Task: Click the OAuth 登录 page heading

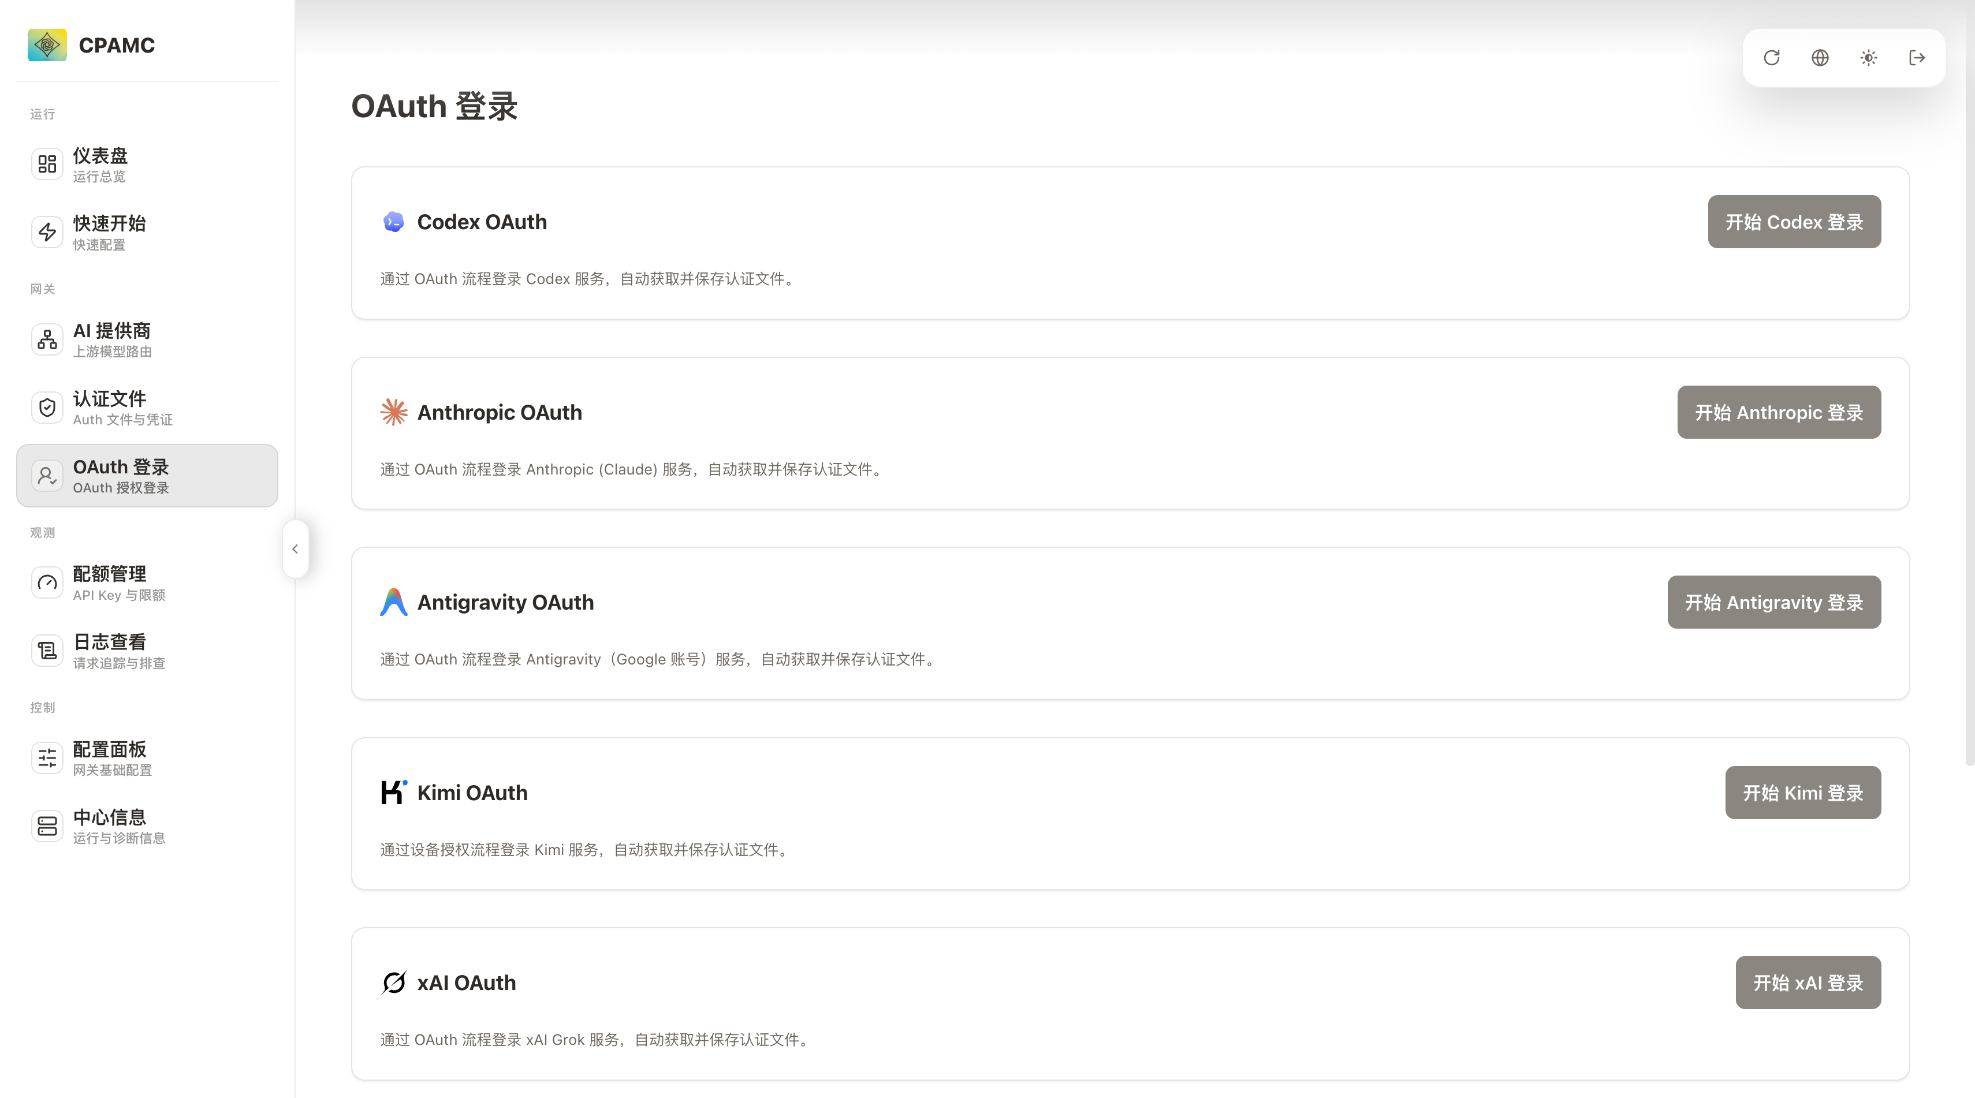Action: 434,106
